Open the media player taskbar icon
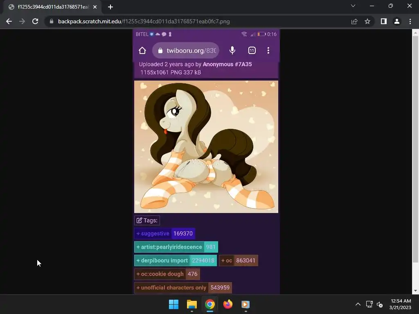Screen dimensions: 419x314 [246, 304]
